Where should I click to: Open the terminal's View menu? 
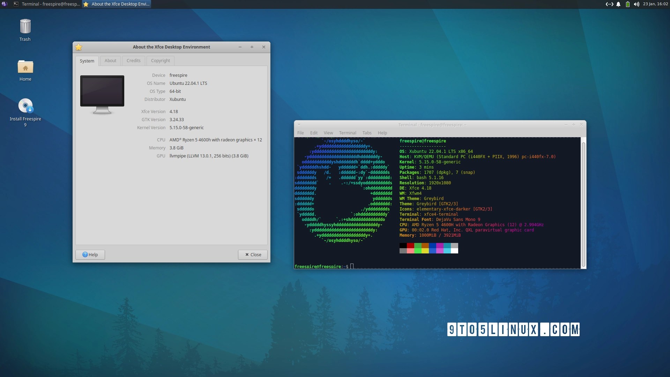[x=328, y=133]
